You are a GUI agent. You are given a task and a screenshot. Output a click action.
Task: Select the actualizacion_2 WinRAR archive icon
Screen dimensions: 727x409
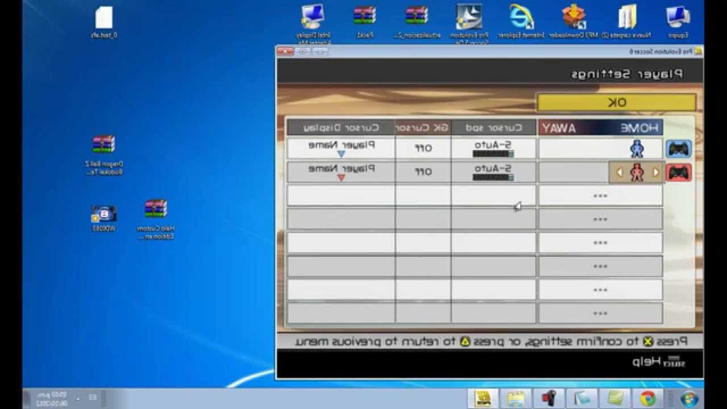pos(416,22)
